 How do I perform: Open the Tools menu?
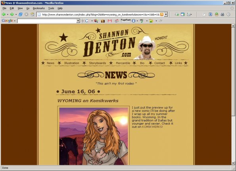pos(51,8)
